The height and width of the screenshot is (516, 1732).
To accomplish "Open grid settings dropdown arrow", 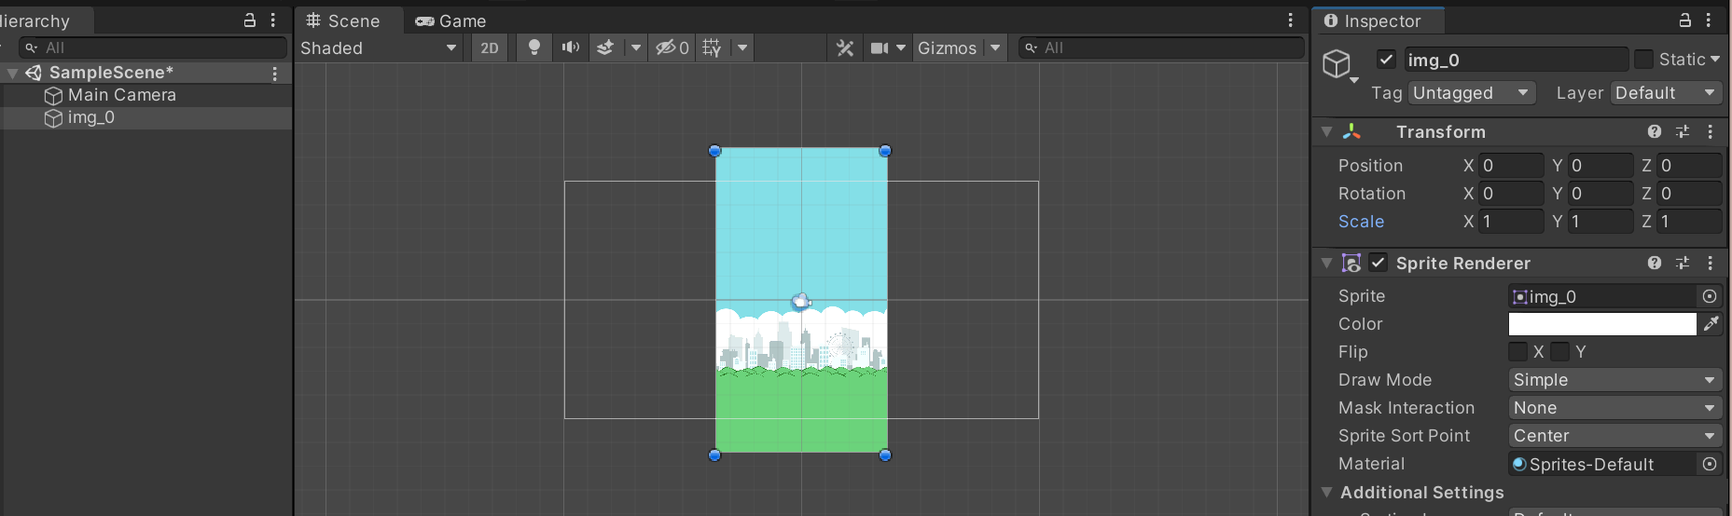I will 742,48.
